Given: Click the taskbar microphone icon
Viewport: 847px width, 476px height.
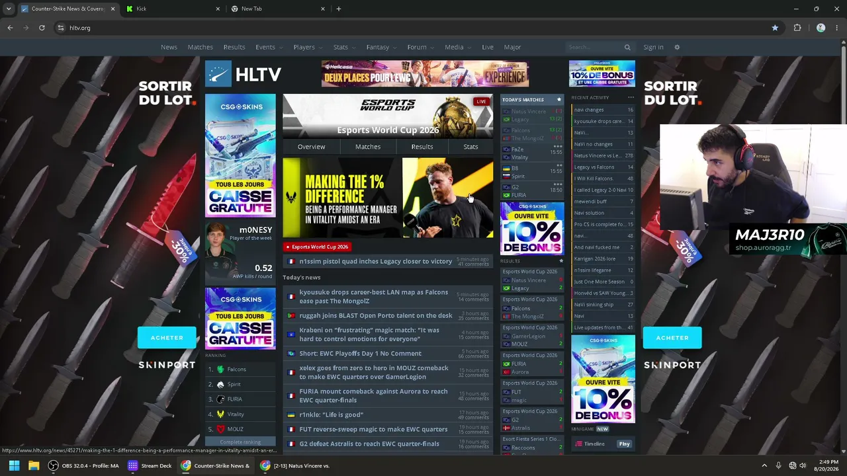Looking at the screenshot, I should click(x=778, y=465).
